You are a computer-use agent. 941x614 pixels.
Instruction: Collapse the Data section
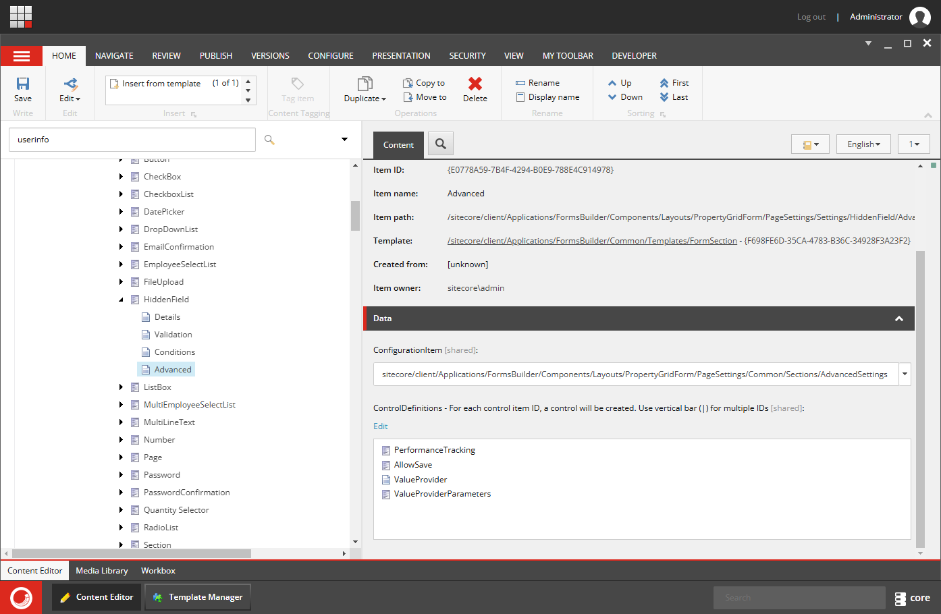point(899,318)
